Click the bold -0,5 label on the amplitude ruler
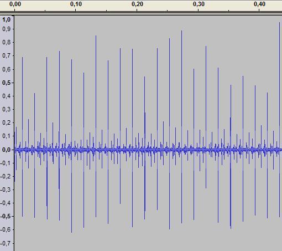Image resolution: width=282 pixels, height=251 pixels. pos(6,216)
